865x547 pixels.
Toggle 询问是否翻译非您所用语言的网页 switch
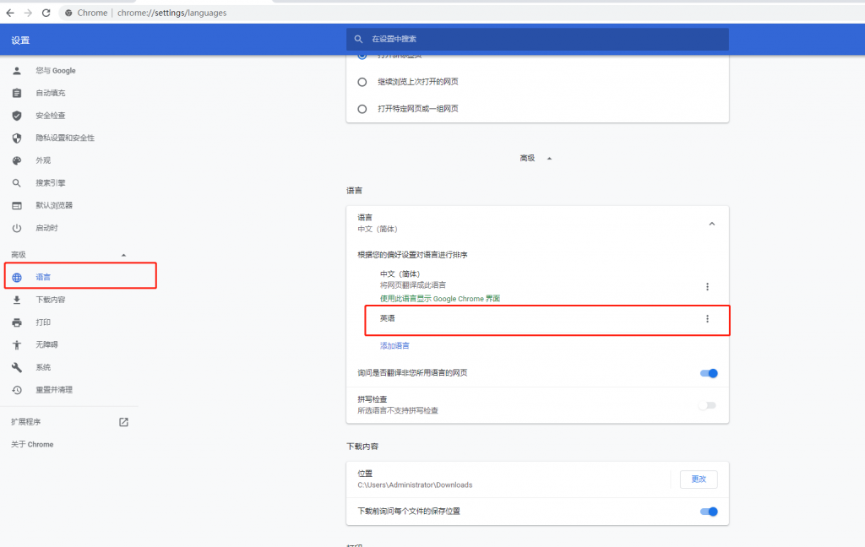click(709, 373)
